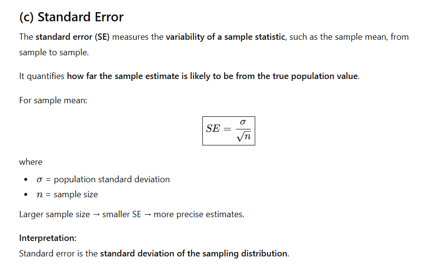Click the sigma symbol in the first bullet
The height and width of the screenshot is (270, 443).
[40, 180]
